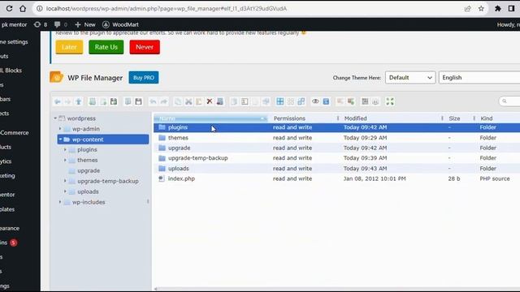Select the uploads folder row in list

[336, 169]
